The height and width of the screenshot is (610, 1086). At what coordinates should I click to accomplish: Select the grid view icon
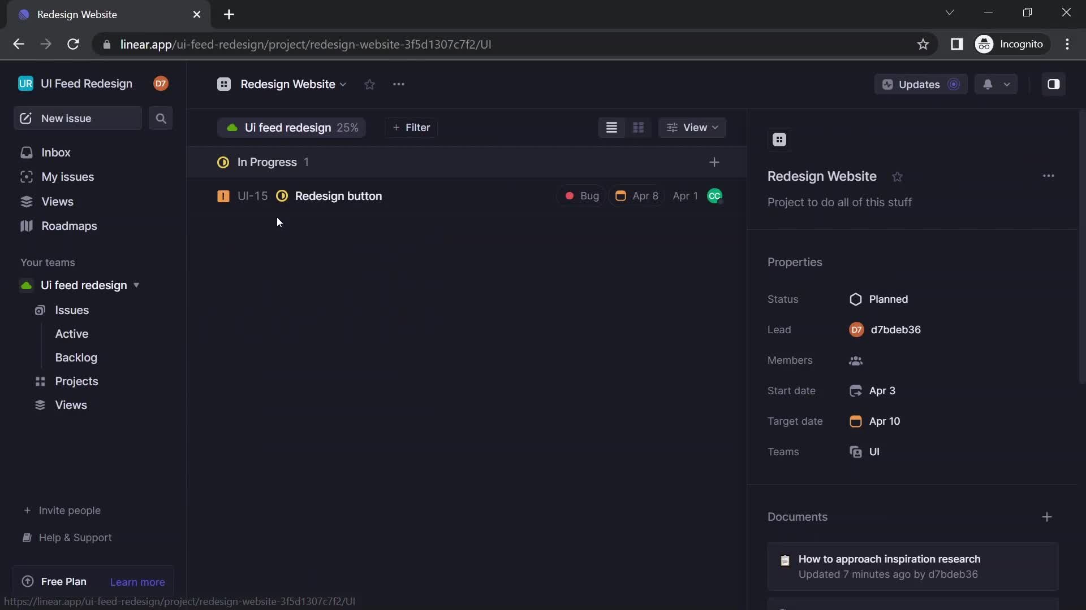point(639,127)
